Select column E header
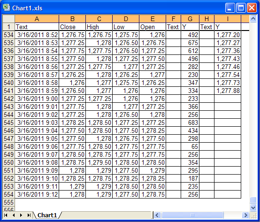Screen dimensions: 260x222 pyautogui.click(x=153, y=19)
